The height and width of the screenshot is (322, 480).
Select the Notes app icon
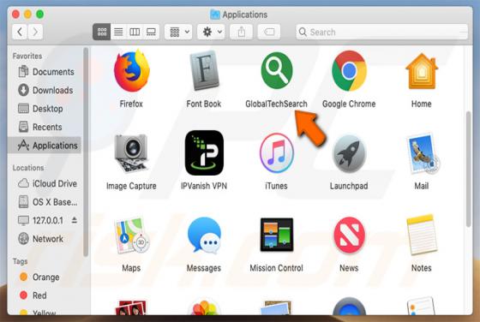coord(422,235)
